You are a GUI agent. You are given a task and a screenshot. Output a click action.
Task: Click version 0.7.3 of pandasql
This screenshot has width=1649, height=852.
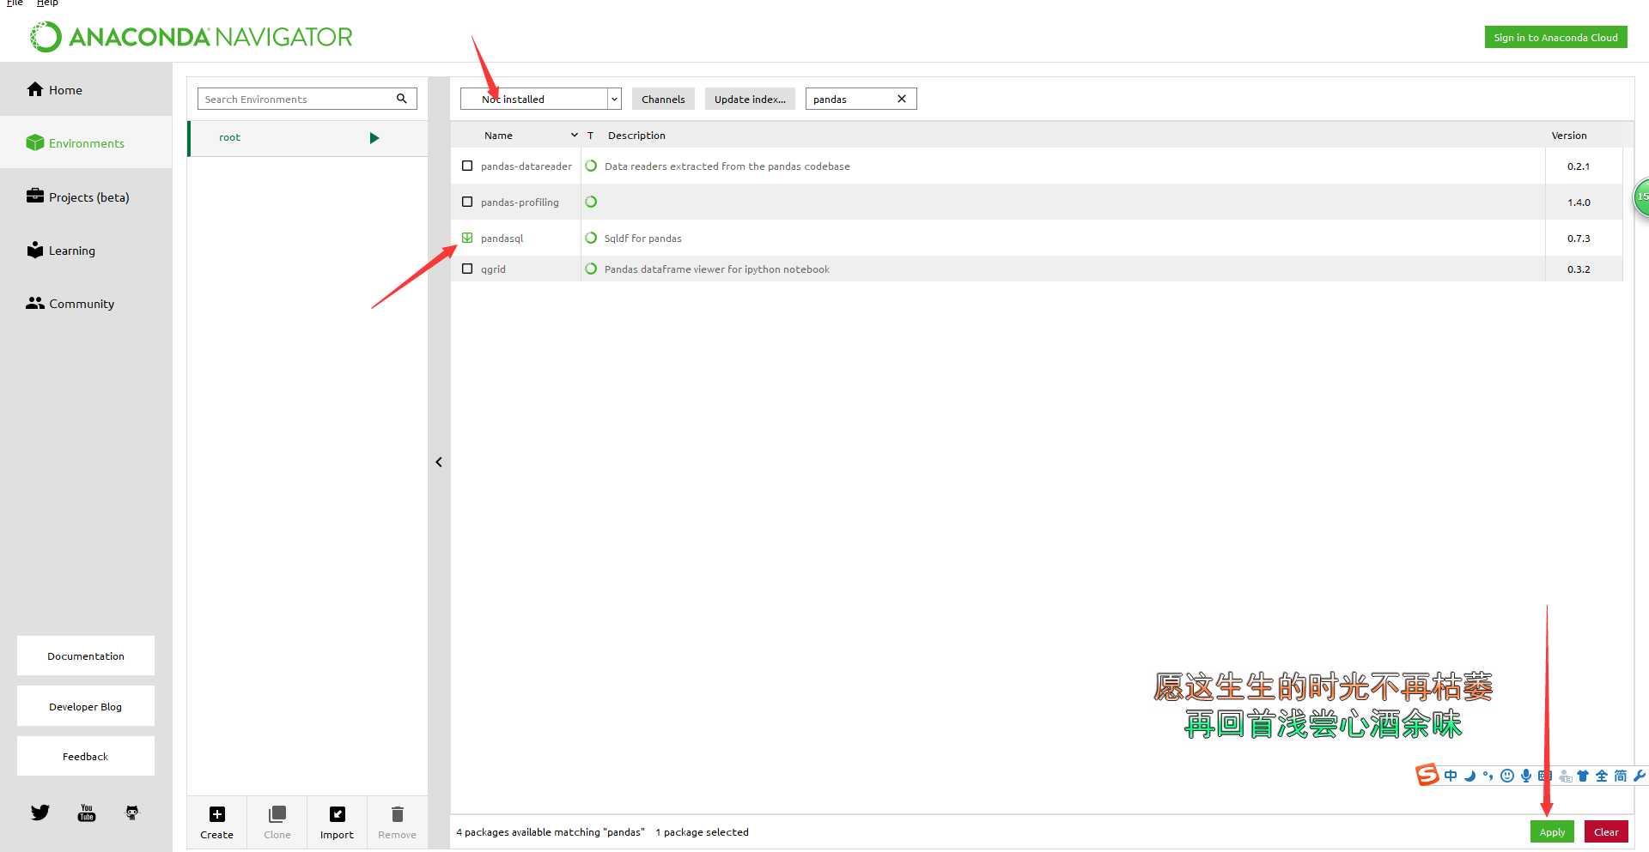coord(1579,239)
